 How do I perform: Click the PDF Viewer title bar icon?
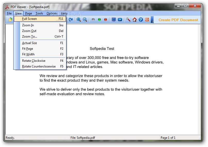(7, 7)
